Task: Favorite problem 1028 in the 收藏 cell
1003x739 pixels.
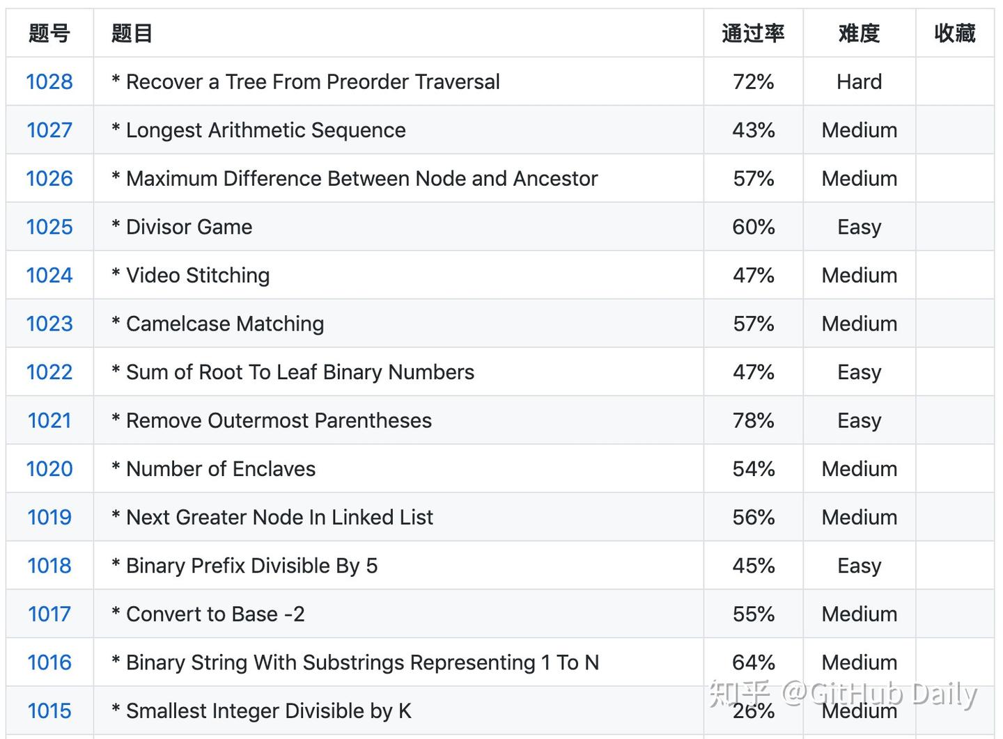Action: pyautogui.click(x=955, y=81)
